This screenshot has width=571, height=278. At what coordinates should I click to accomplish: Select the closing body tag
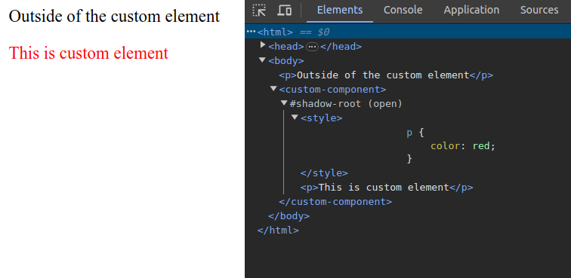click(289, 216)
